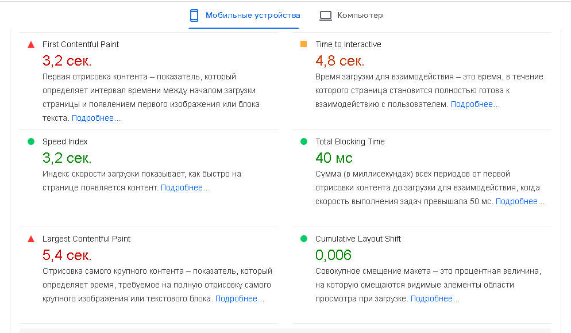Open the Подробнее link under Largest Contentful Paint
The image size is (571, 333).
[240, 298]
